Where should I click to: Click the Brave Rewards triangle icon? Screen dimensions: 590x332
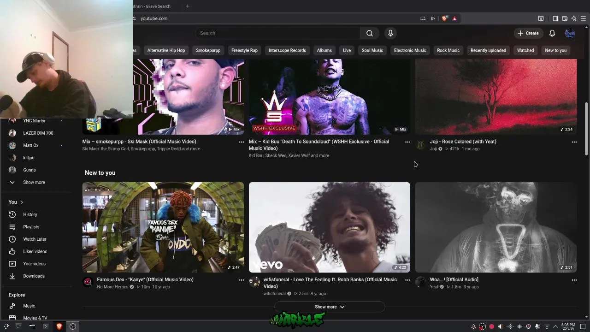454,18
